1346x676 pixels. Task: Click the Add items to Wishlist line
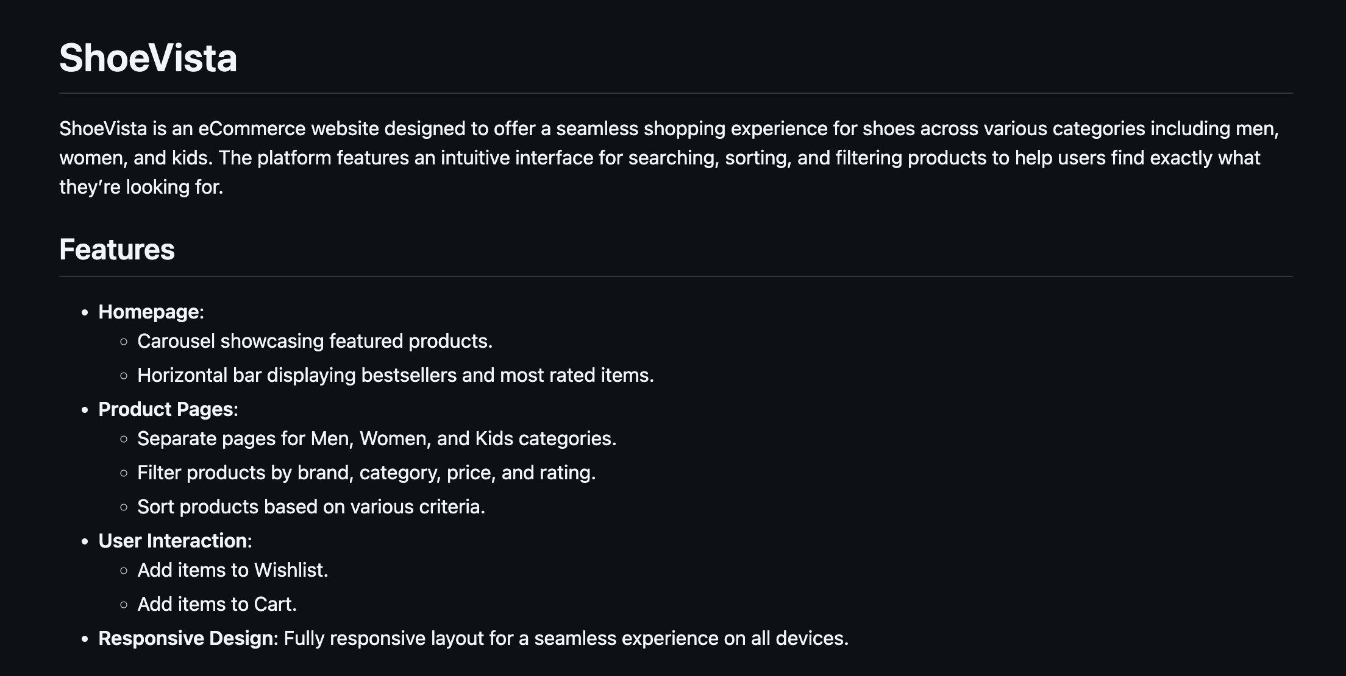232,570
